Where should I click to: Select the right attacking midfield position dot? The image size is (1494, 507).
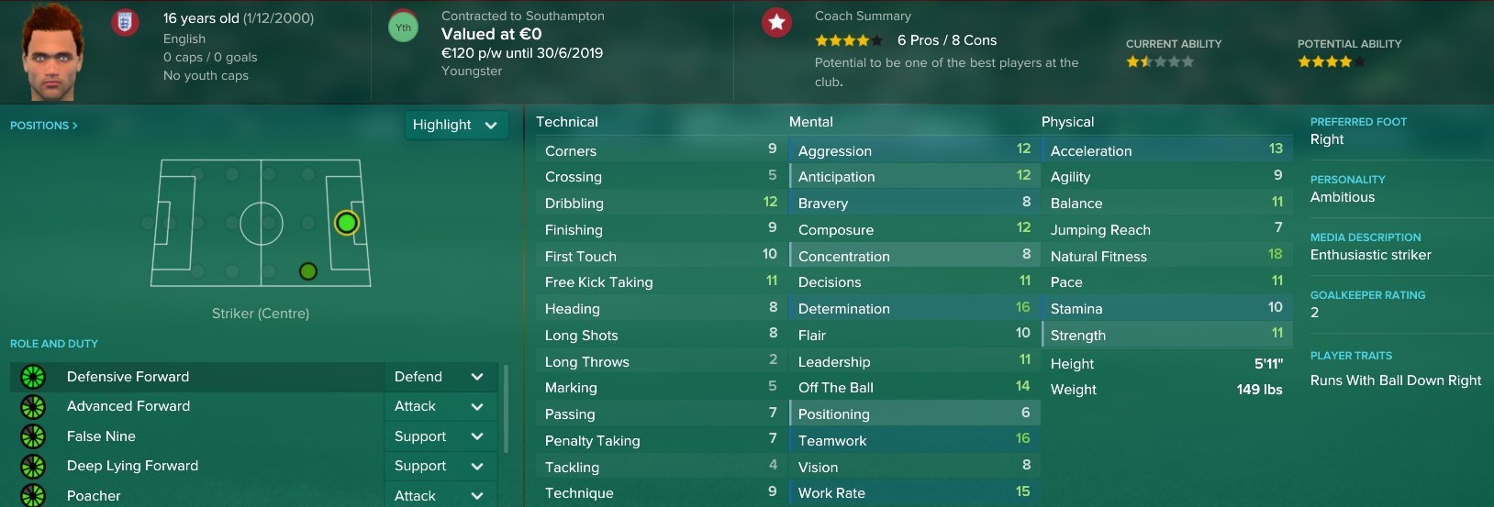tap(308, 271)
